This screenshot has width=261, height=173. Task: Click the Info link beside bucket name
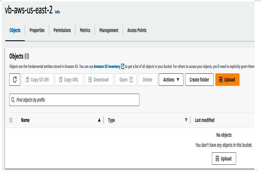(x=57, y=12)
